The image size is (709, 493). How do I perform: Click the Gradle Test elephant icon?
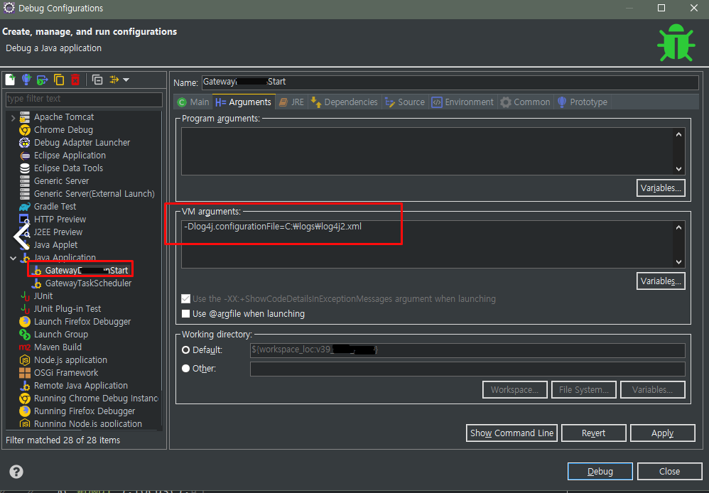[x=25, y=207]
